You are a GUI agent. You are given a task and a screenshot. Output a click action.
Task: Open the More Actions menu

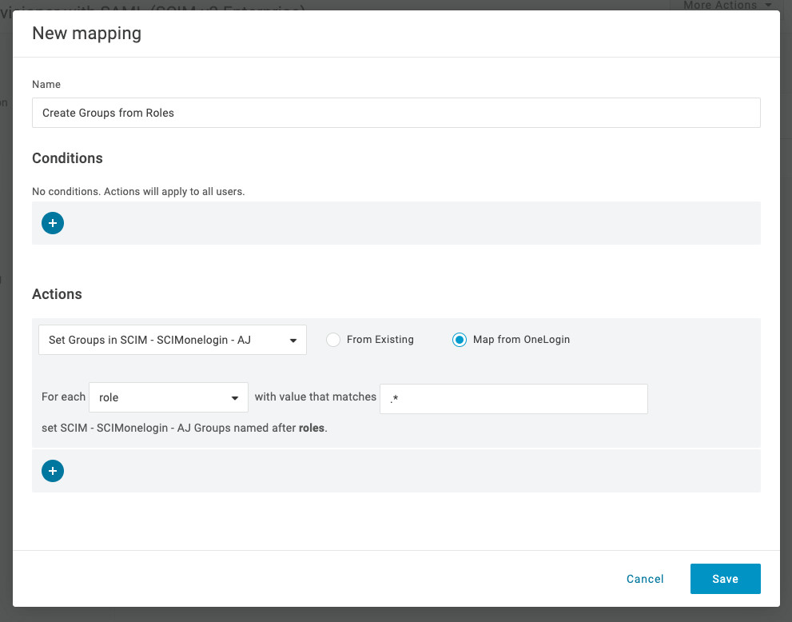click(726, 6)
